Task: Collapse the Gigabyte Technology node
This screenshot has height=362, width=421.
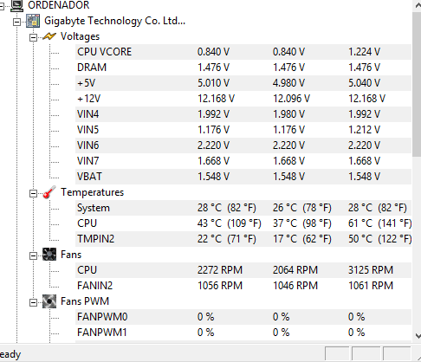Action: click(17, 22)
